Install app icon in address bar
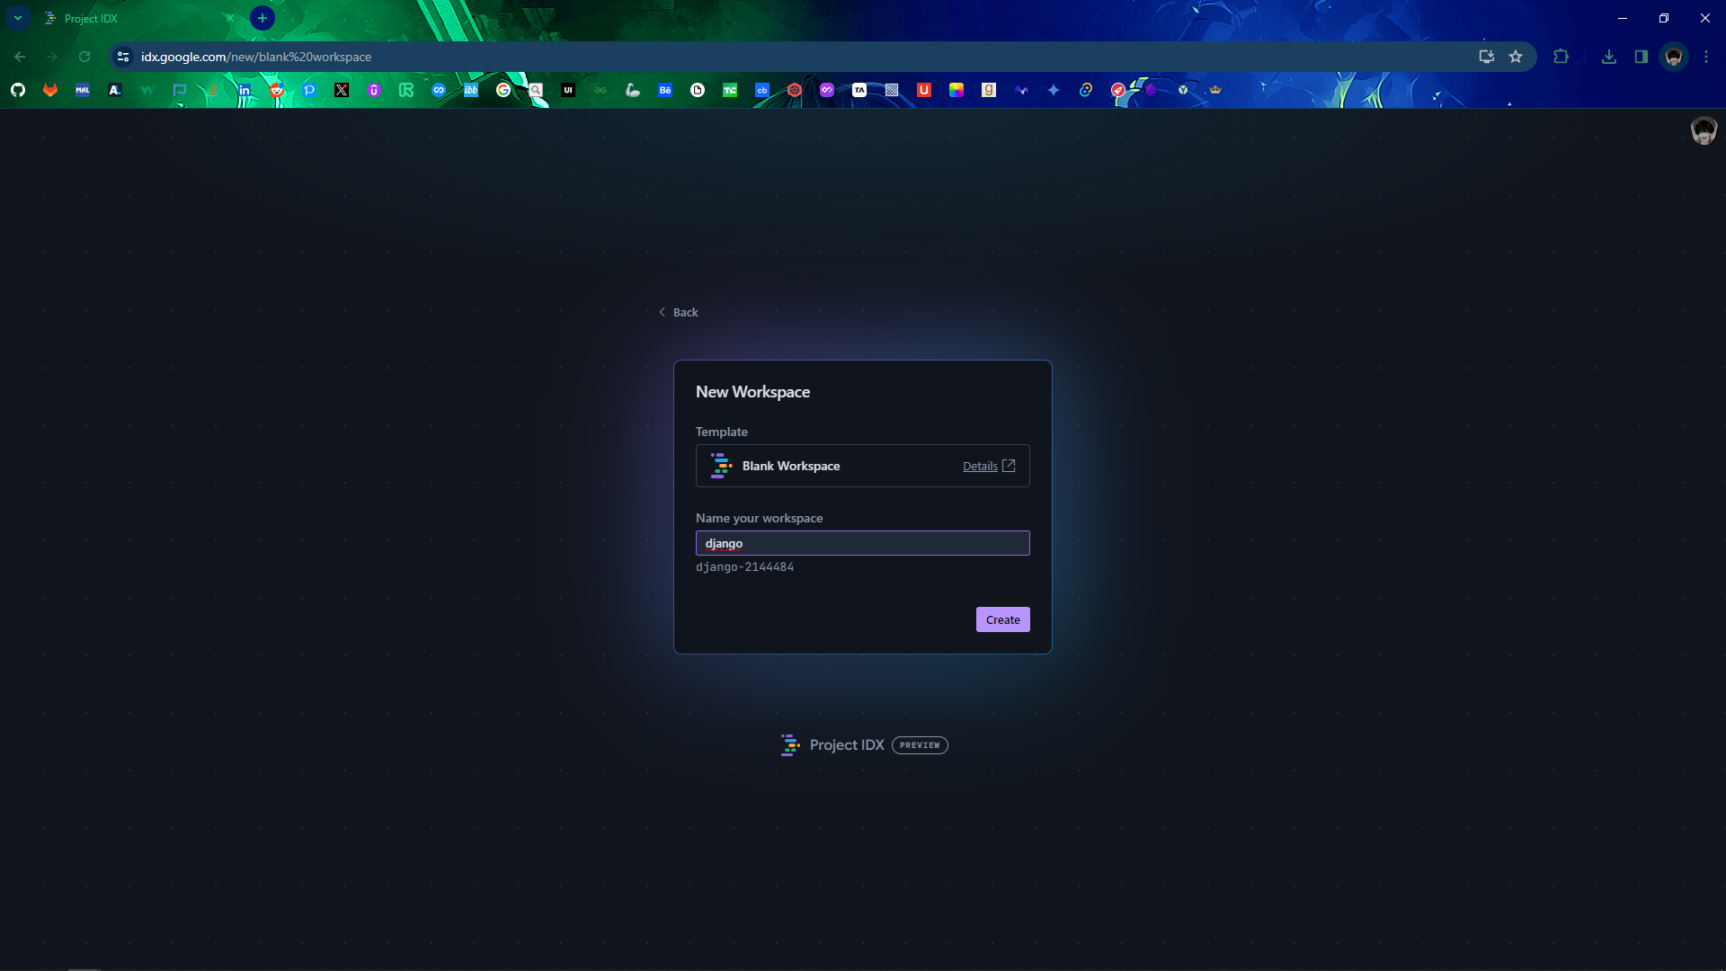The image size is (1726, 971). [x=1487, y=57]
